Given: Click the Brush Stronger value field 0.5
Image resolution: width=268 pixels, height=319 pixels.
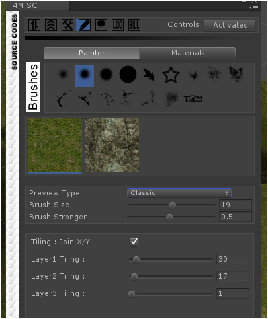Looking at the screenshot, I should click(236, 217).
